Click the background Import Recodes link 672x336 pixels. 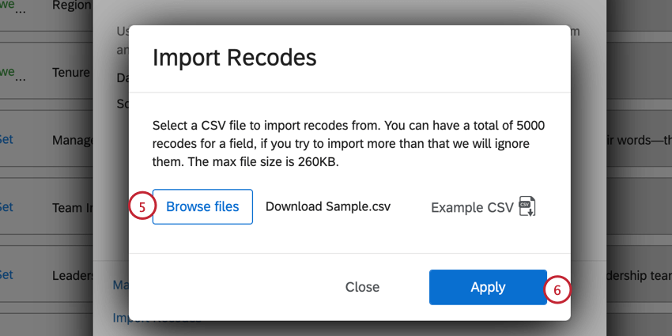158,319
